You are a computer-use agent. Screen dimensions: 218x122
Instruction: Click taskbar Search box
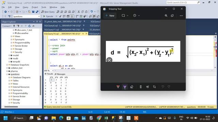coord(18,118)
